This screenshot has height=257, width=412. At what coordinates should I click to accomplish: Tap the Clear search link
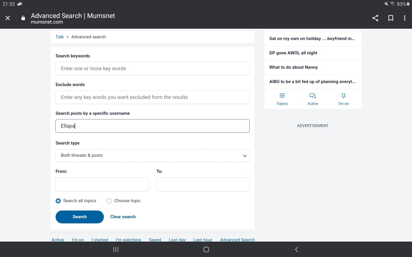[x=123, y=217]
